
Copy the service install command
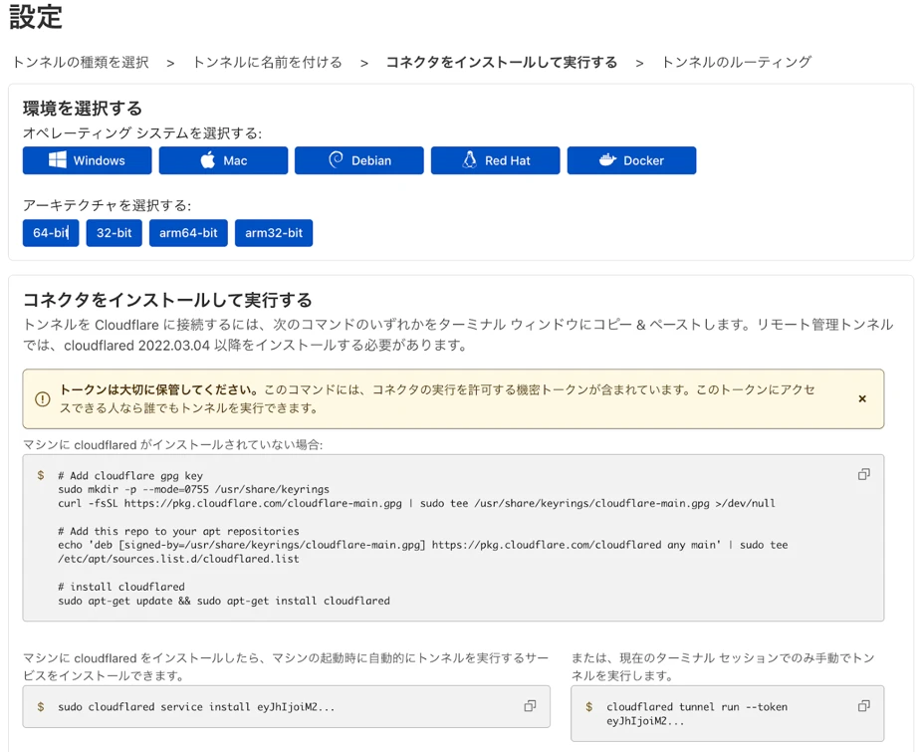coord(530,706)
